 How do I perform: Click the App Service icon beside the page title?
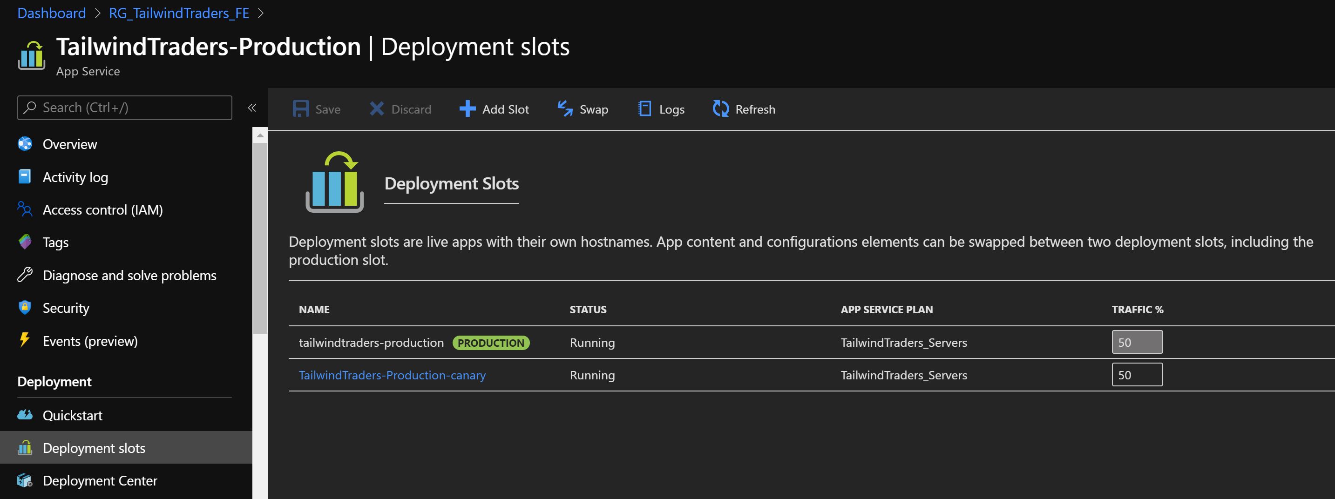click(32, 55)
